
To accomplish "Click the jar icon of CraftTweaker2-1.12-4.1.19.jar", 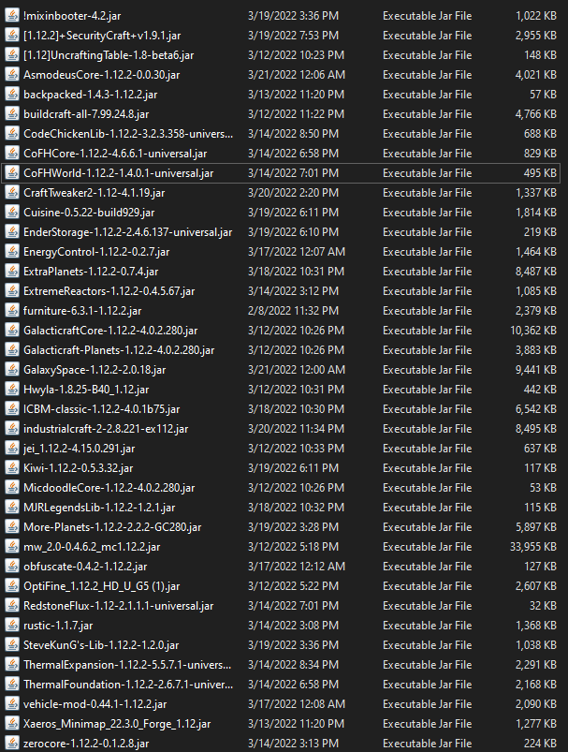I will [12, 192].
